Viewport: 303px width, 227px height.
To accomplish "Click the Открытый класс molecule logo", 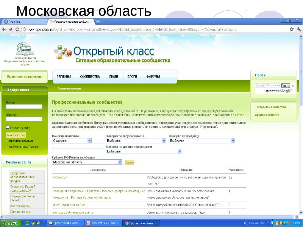I will coord(63,52).
